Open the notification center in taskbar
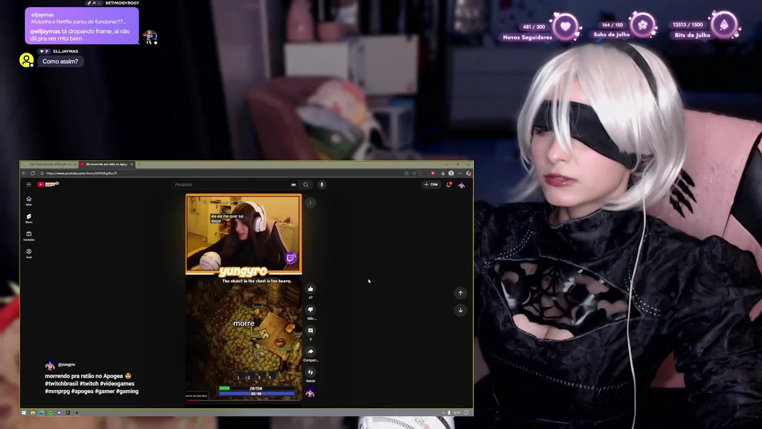Image resolution: width=762 pixels, height=429 pixels. coord(466,412)
